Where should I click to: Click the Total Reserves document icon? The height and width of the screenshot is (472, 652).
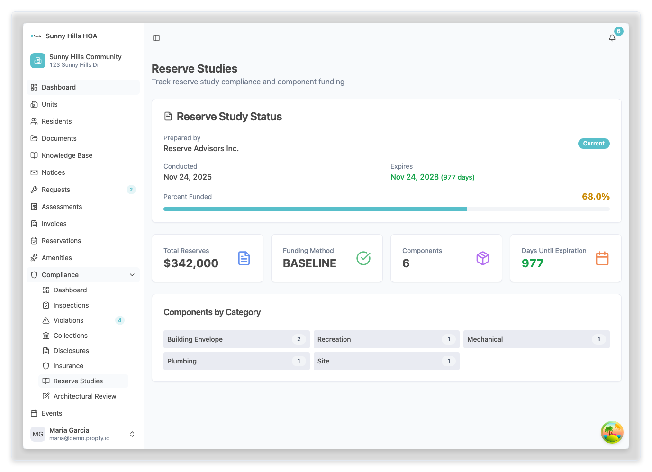tap(244, 258)
